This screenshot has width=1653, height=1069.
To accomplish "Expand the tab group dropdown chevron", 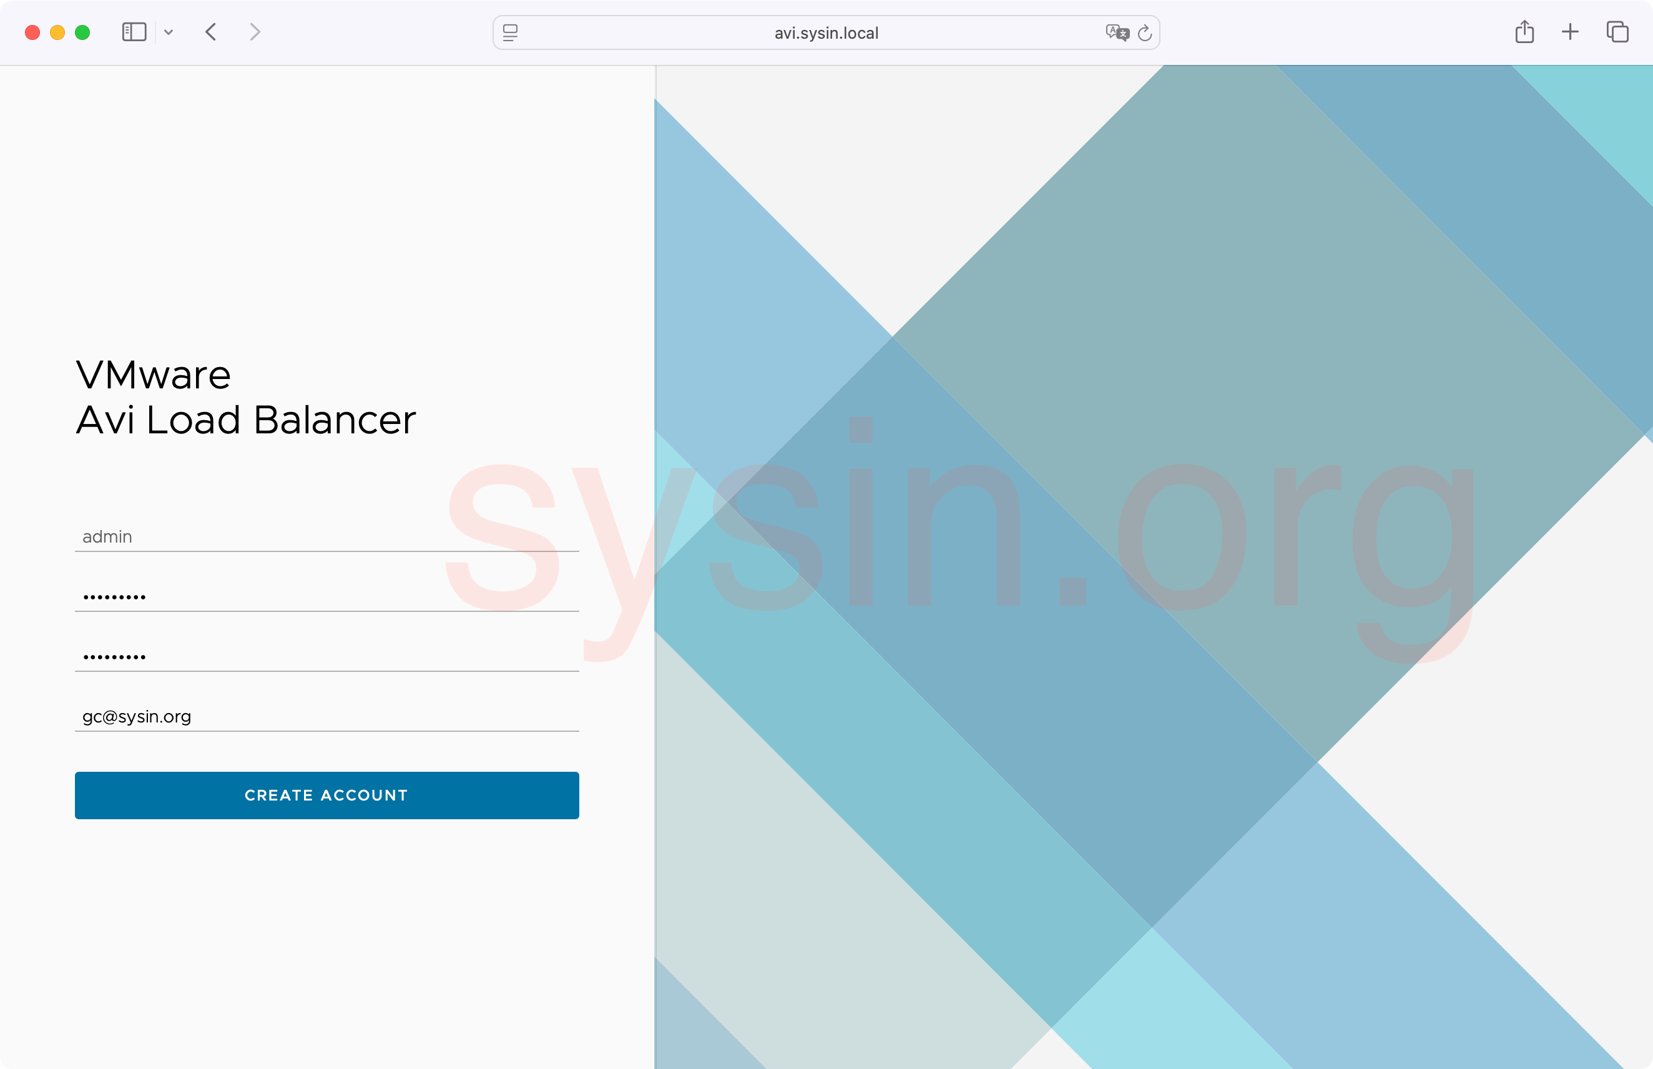I will (169, 32).
